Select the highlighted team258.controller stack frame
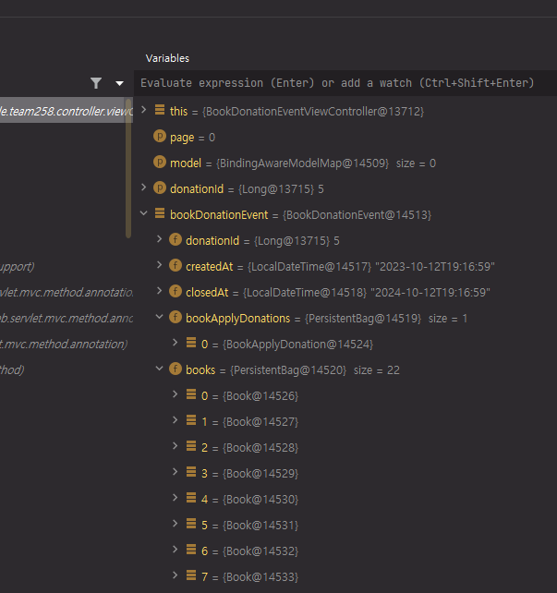 pos(67,111)
